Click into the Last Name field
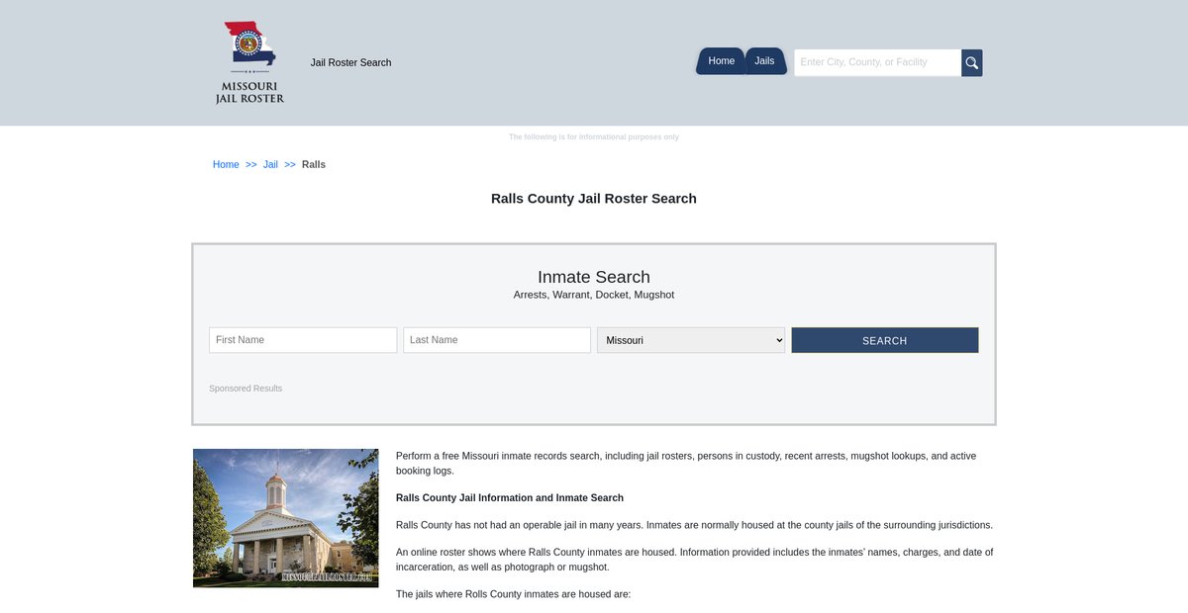Screen dimensions: 1188x613 [497, 340]
